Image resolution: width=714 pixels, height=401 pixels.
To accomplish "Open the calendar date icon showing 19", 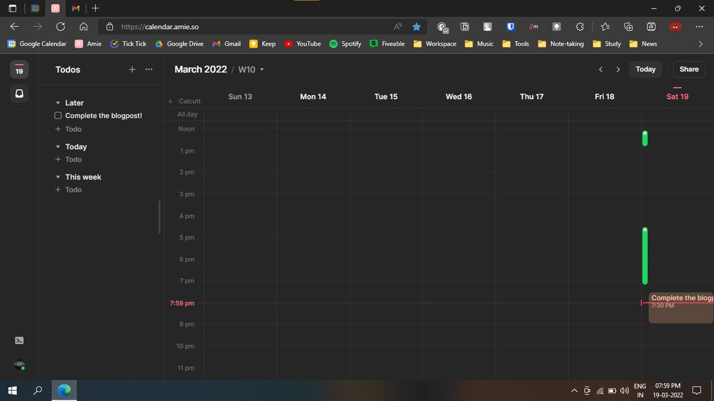I will click(19, 70).
